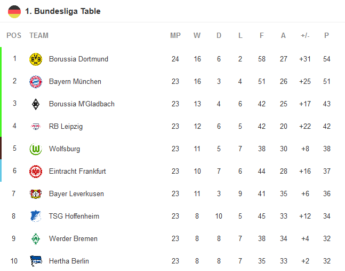Click Wolfsburg green W crest
The image size is (345, 271).
tap(36, 149)
